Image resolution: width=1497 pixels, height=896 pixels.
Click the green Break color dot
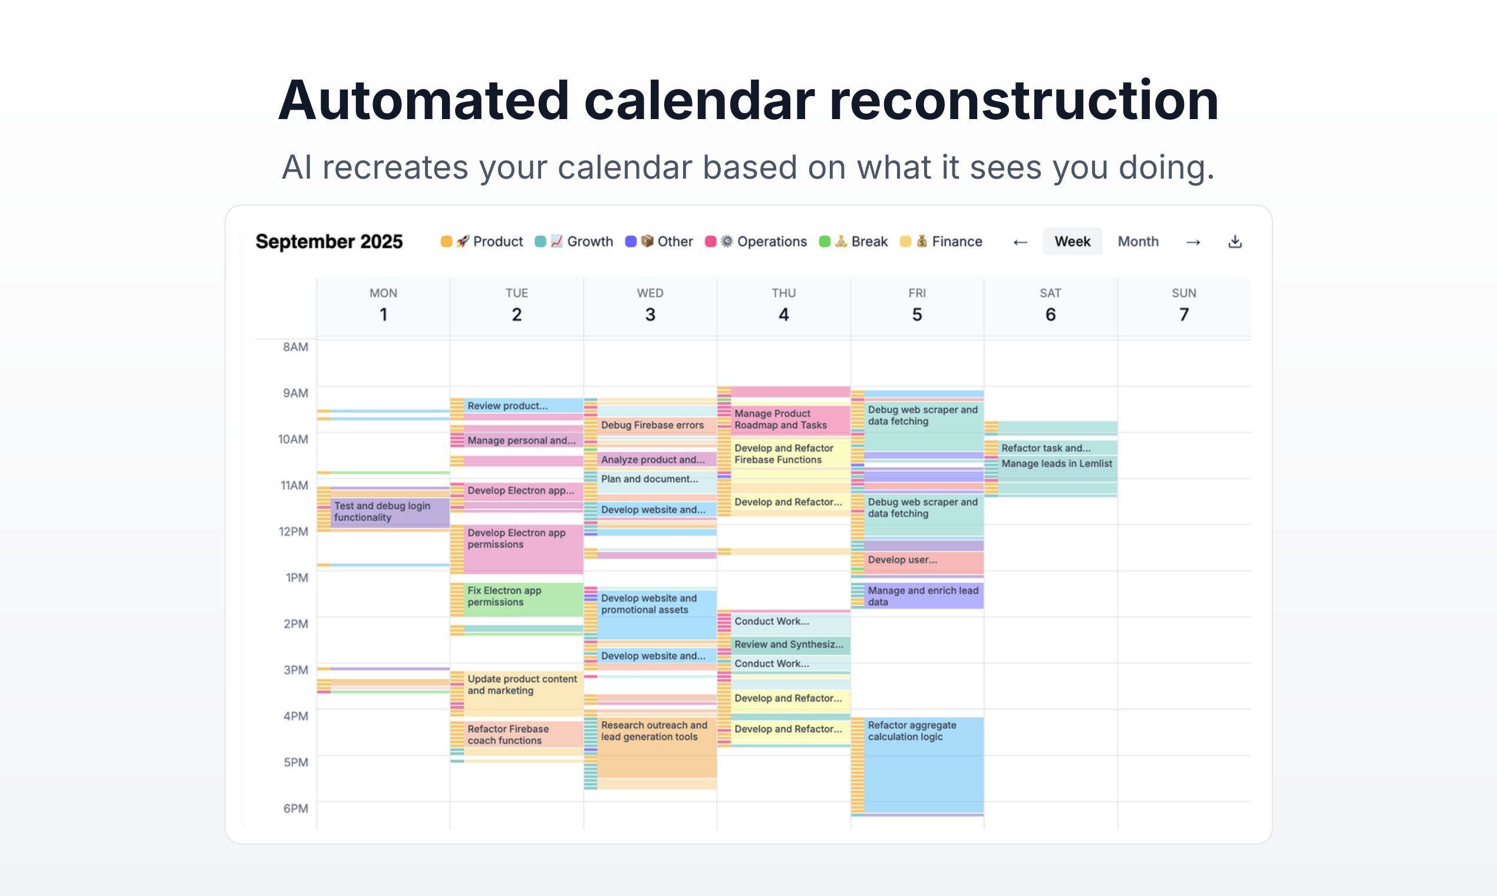(825, 242)
